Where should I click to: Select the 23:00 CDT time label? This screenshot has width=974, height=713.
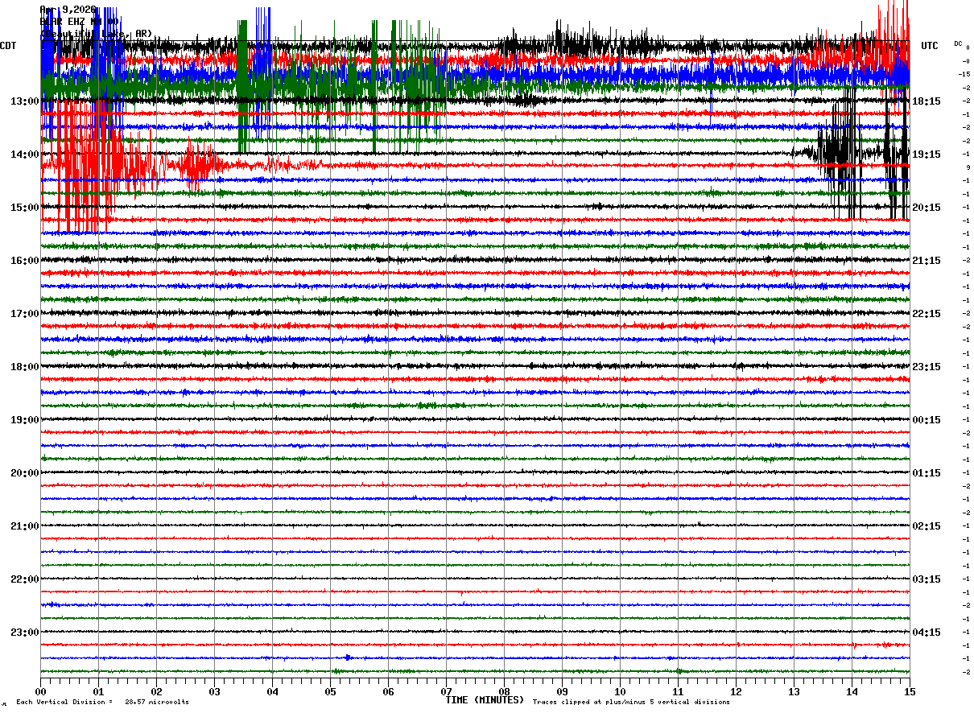25,633
